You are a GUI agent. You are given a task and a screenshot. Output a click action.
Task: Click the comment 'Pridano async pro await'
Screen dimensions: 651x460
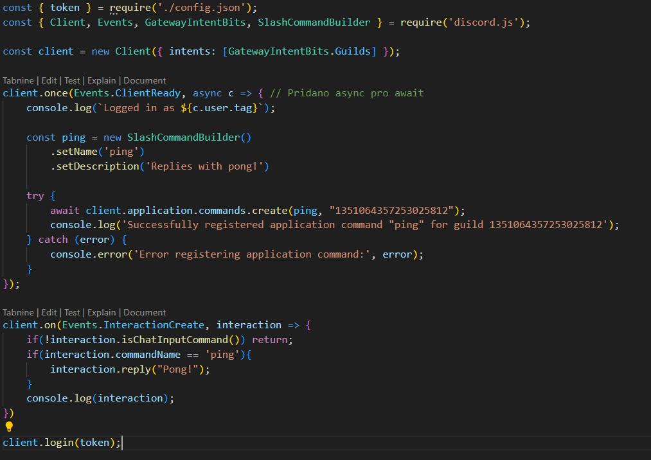point(346,93)
